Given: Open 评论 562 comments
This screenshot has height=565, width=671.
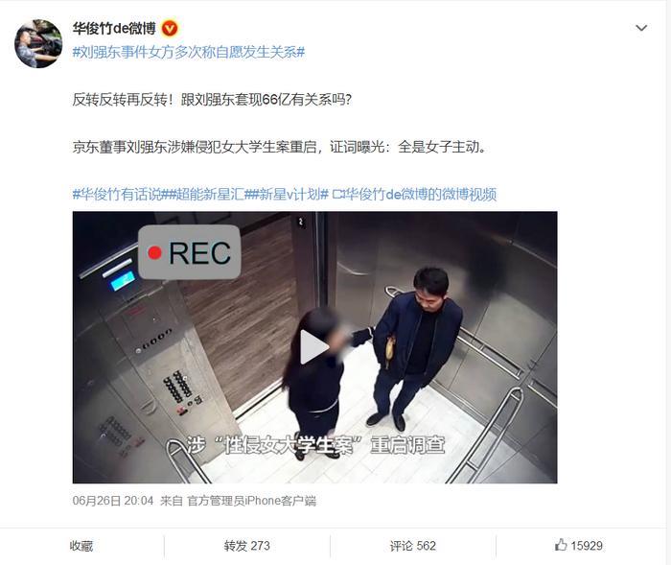Looking at the screenshot, I should coord(413,546).
